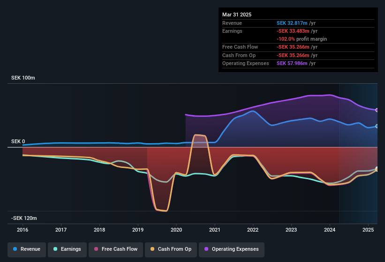This screenshot has width=385, height=262.
Task: Click the Operating Expenses tooltip label
Action: tap(246, 64)
